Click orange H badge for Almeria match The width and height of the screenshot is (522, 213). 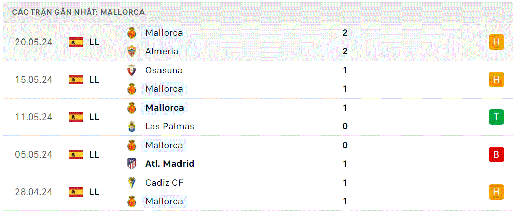(496, 42)
